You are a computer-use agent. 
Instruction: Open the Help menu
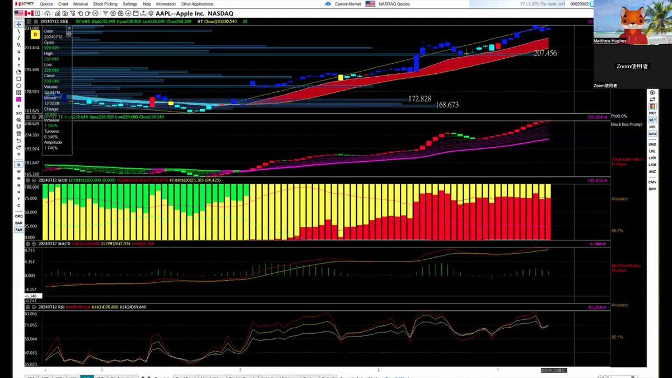click(147, 4)
